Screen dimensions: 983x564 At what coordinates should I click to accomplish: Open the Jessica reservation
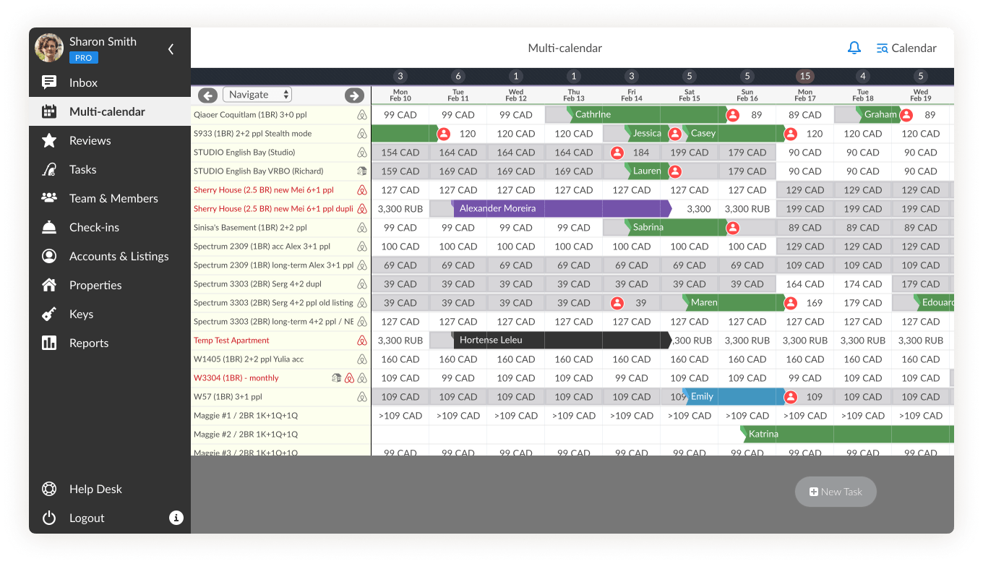click(647, 133)
